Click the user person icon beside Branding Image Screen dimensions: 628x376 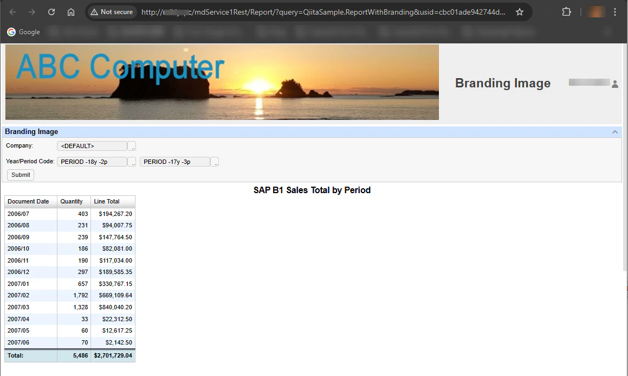(615, 84)
